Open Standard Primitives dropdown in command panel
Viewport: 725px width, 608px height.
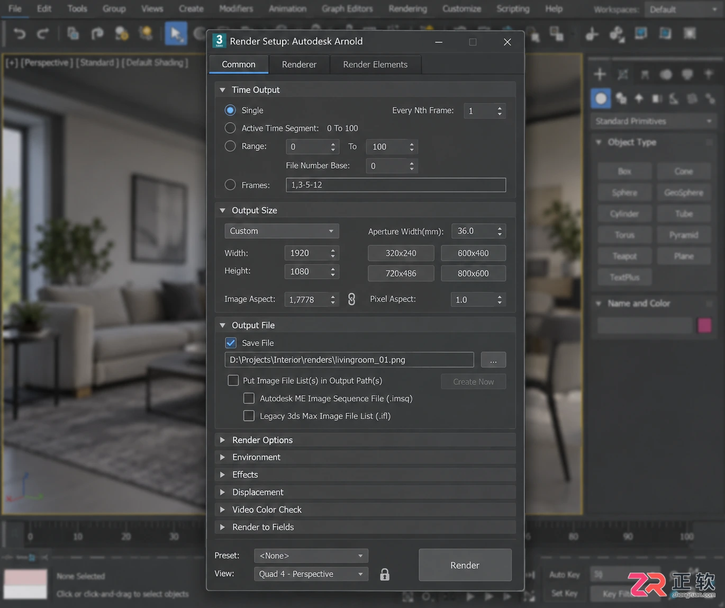pyautogui.click(x=653, y=121)
